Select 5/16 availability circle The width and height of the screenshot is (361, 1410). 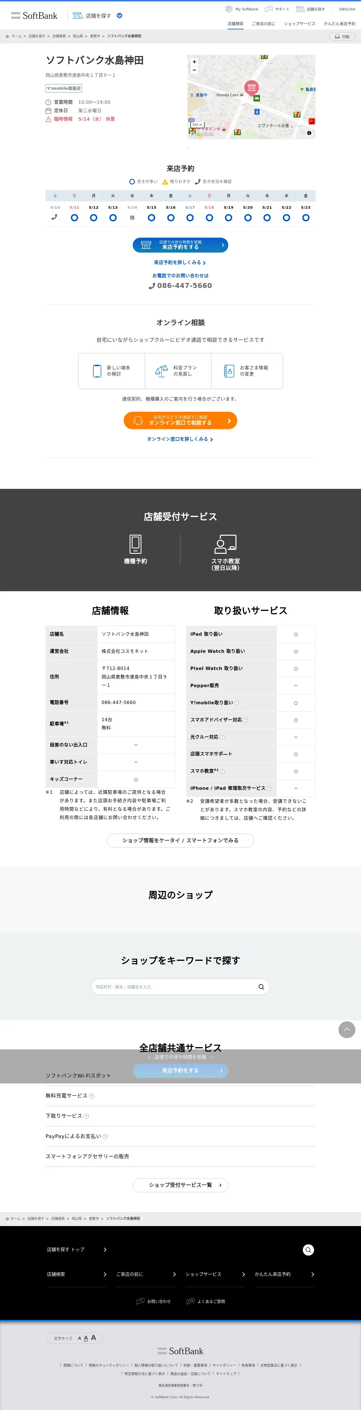click(x=171, y=217)
